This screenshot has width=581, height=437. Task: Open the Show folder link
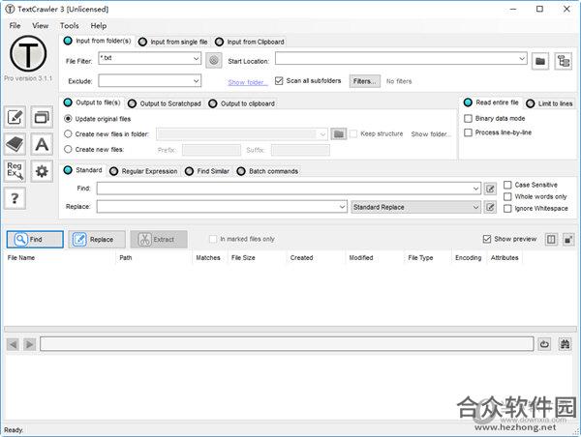pos(247,82)
